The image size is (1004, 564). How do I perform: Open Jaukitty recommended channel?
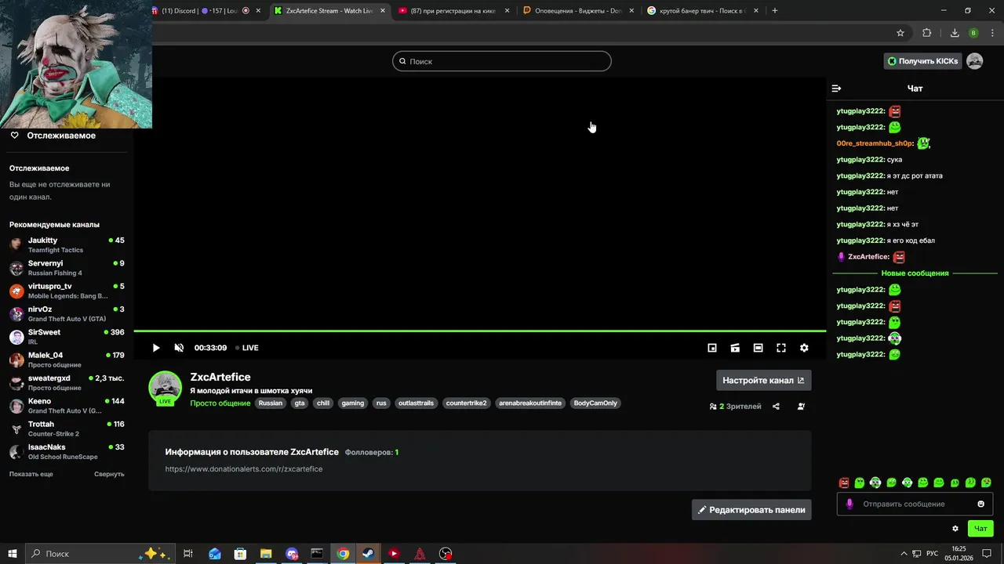[x=67, y=244]
